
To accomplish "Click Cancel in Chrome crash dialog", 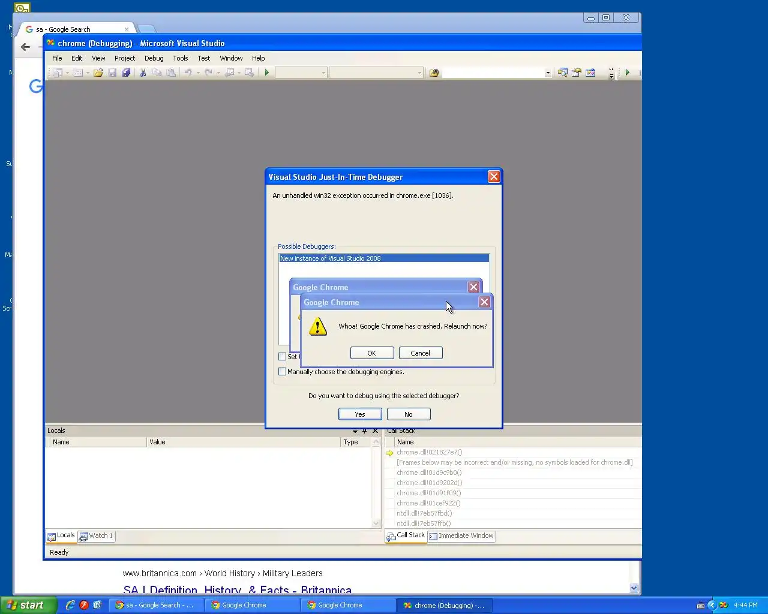I will (421, 353).
